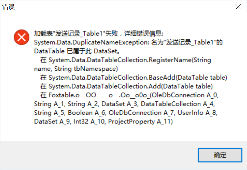The width and height of the screenshot is (247, 170).
Task: Click the gray footer left of 确定
Action: point(99,155)
